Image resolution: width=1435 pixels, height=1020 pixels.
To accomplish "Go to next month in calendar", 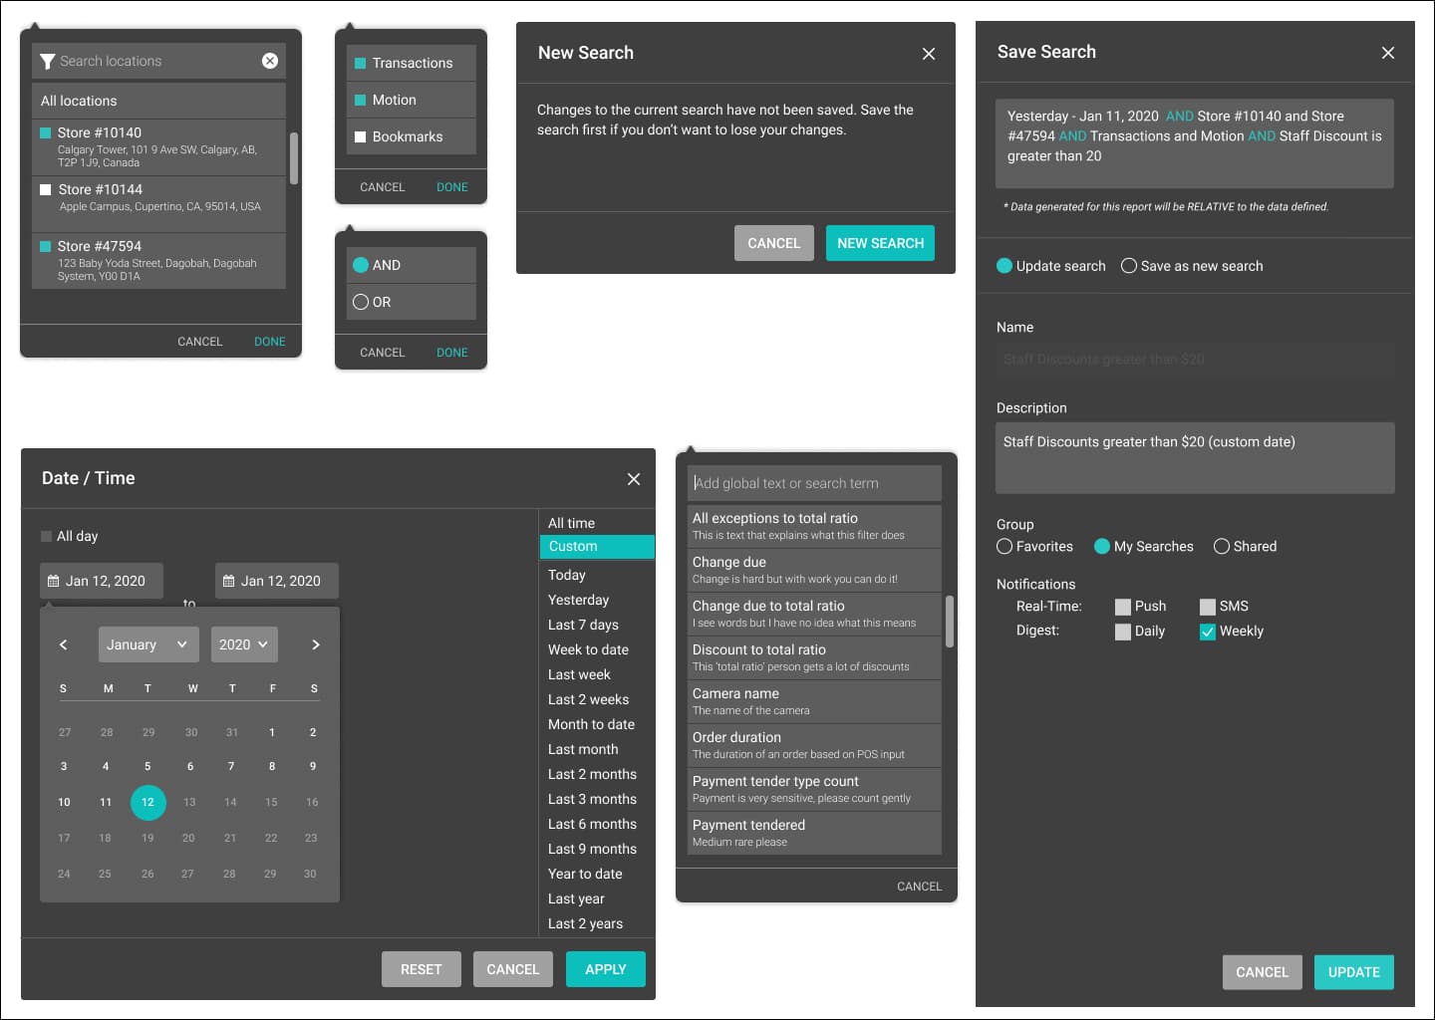I will coord(315,644).
